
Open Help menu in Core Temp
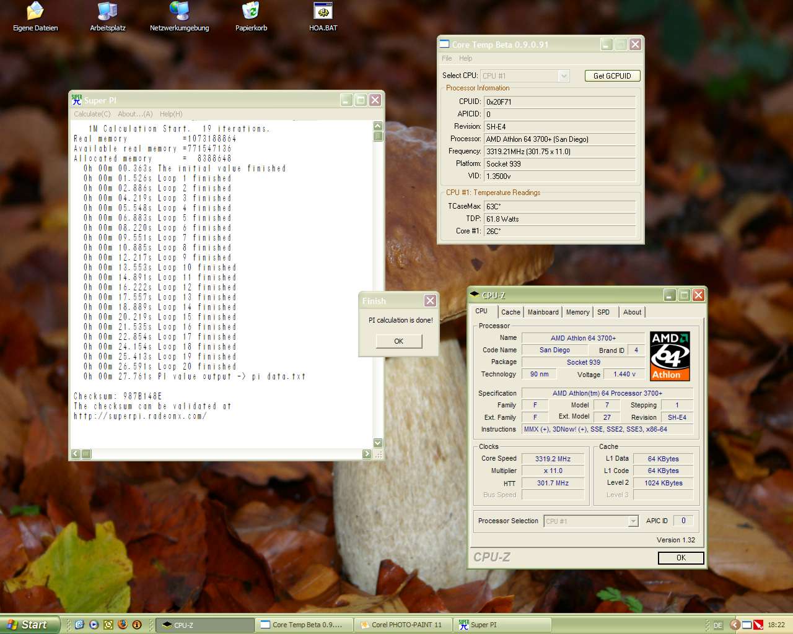coord(466,58)
